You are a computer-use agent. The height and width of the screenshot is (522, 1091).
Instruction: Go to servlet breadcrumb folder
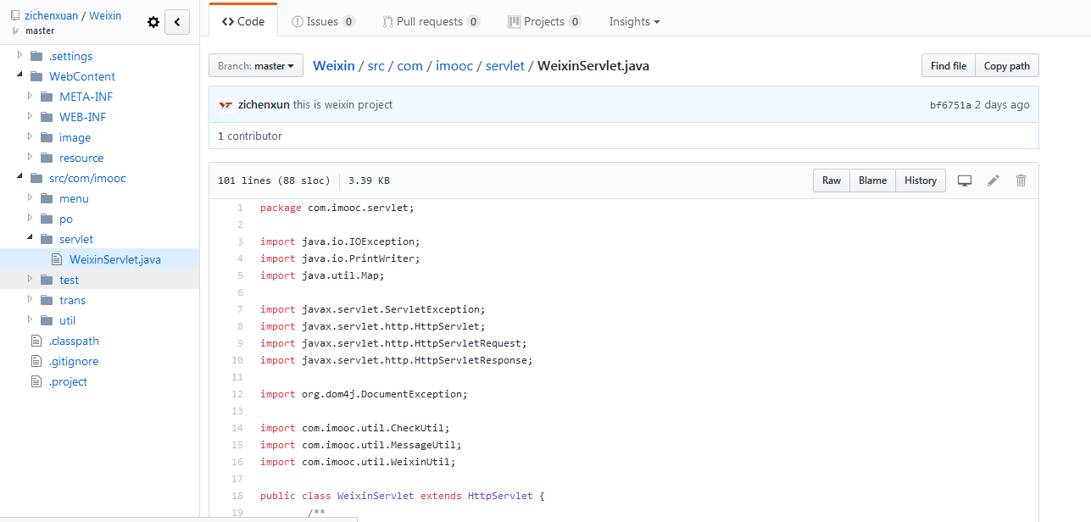point(505,66)
